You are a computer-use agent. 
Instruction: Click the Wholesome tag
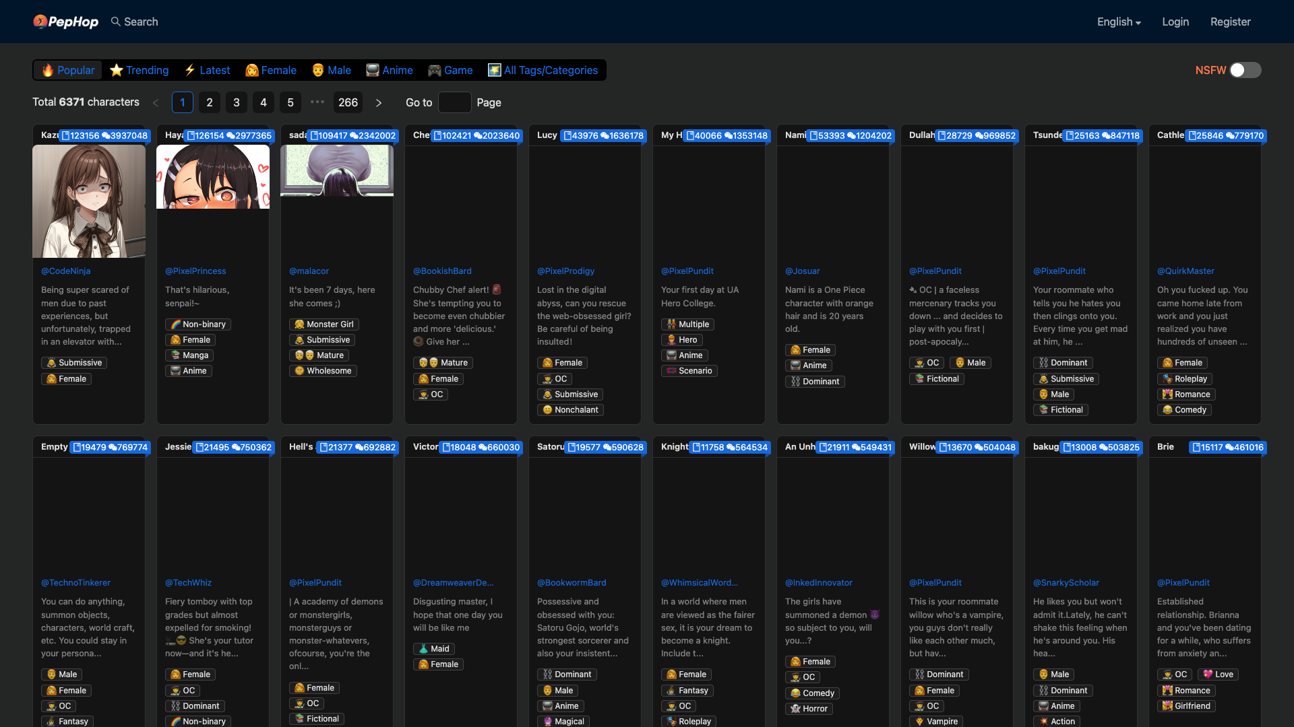point(323,371)
